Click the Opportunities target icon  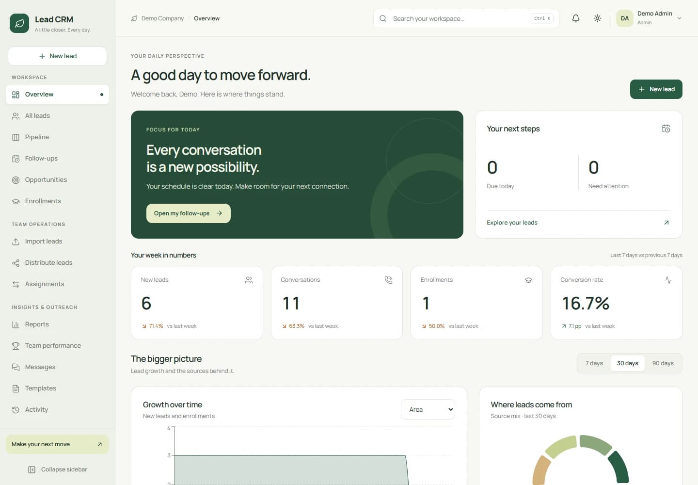[x=16, y=180]
